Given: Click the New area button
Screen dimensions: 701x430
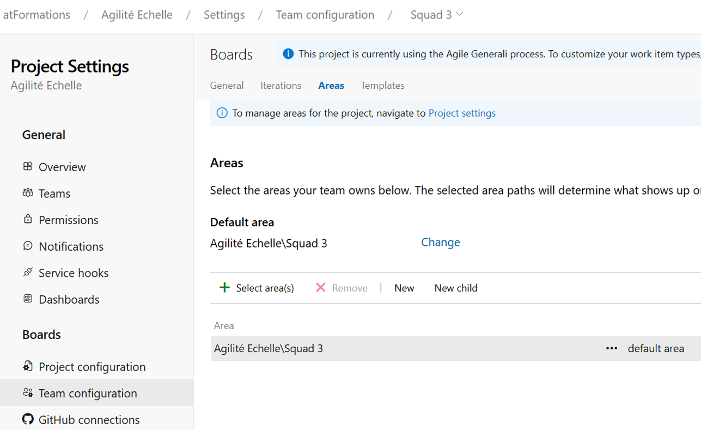Looking at the screenshot, I should point(404,288).
